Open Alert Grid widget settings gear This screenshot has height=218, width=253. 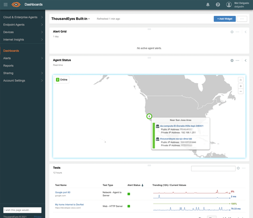[x=232, y=32]
